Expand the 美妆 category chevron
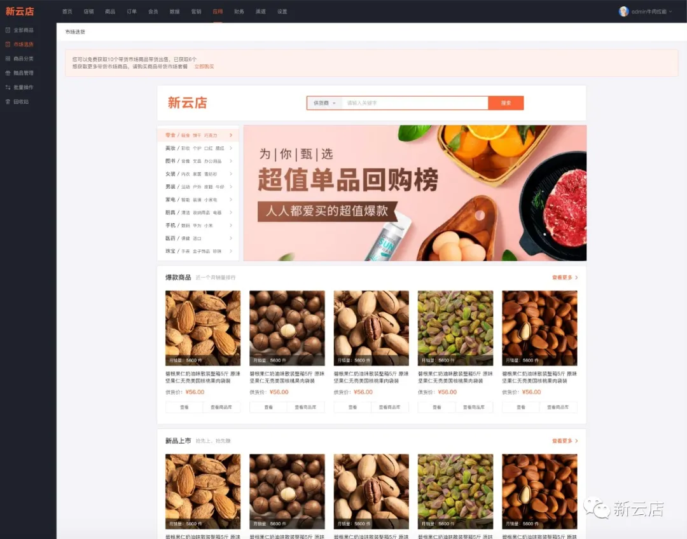Image resolution: width=687 pixels, height=539 pixels. [x=231, y=148]
